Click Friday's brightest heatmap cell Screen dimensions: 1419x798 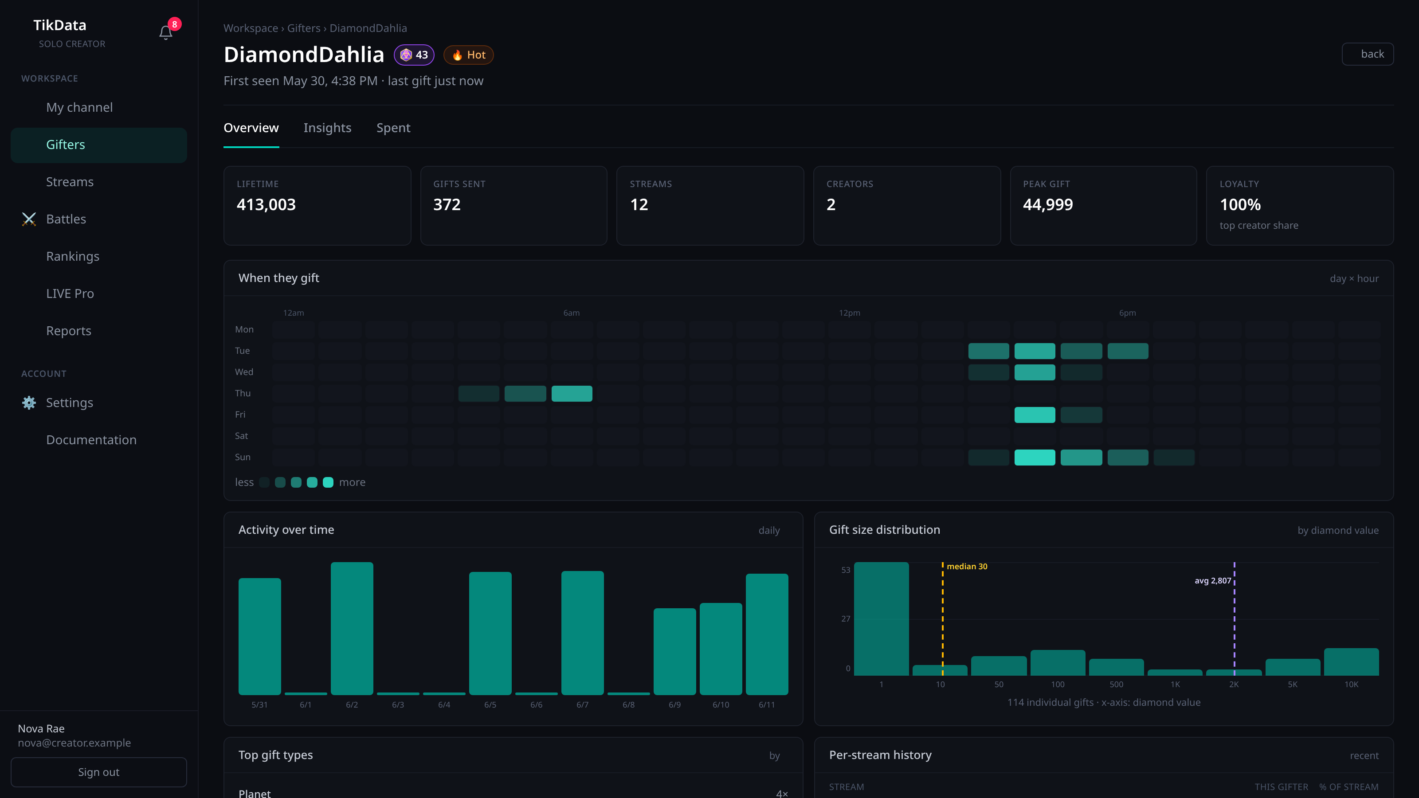click(x=1035, y=415)
